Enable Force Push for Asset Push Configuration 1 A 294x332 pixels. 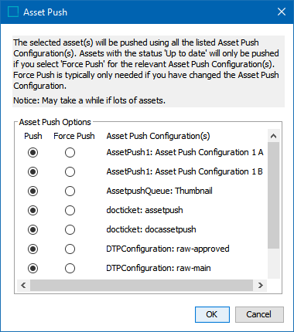(x=70, y=153)
